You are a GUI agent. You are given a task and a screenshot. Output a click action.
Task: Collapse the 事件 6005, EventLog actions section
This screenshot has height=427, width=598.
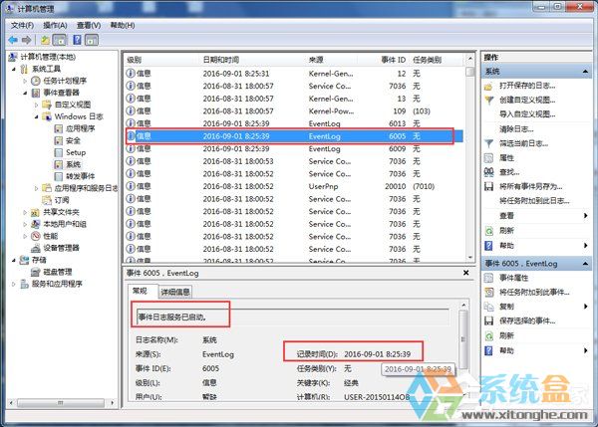coord(585,264)
